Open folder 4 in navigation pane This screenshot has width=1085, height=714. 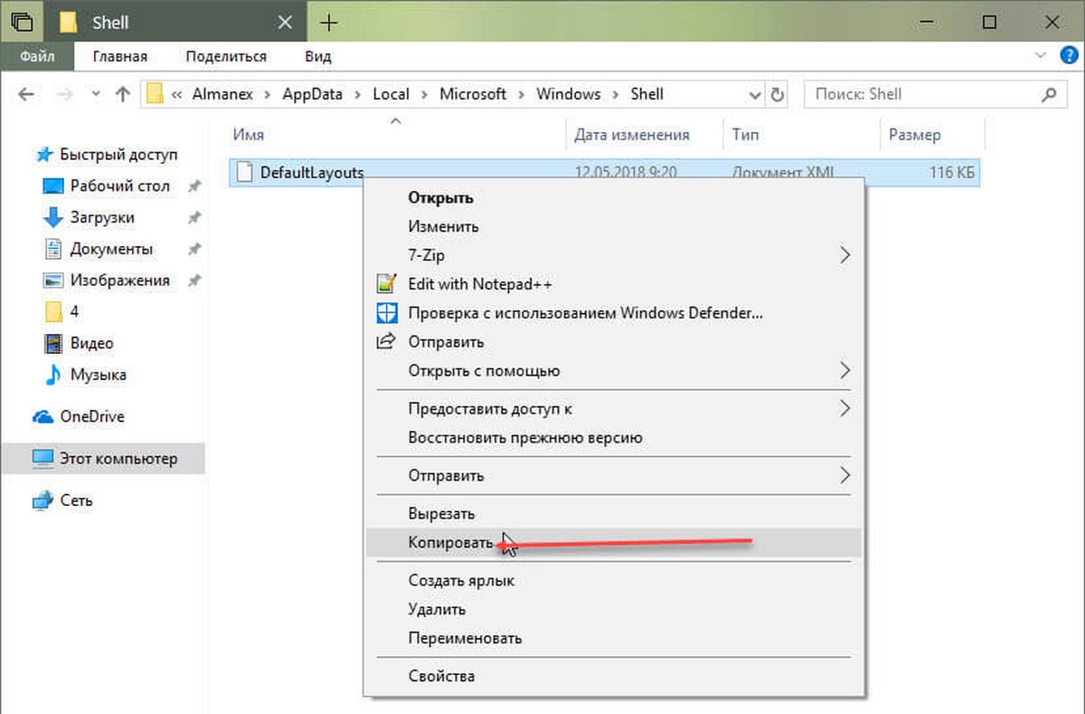74,311
